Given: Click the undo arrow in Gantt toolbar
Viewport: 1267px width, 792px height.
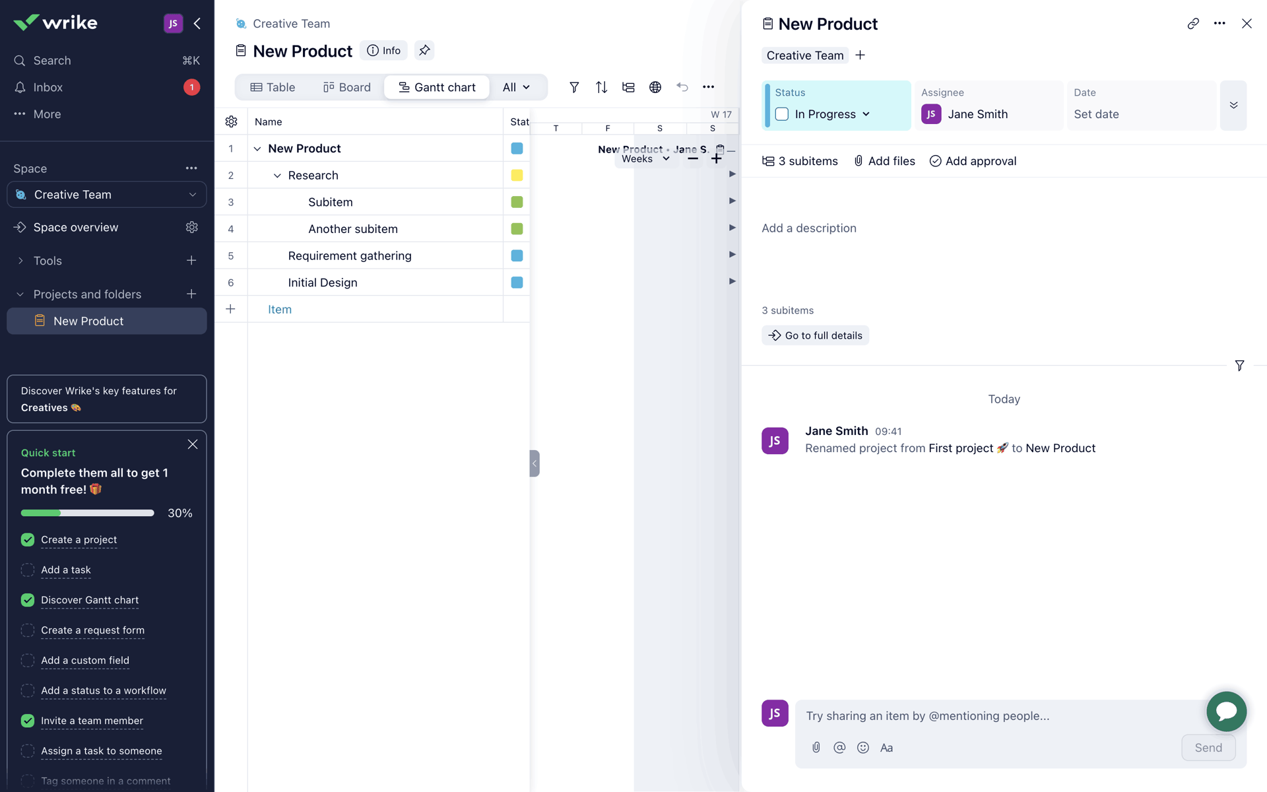Looking at the screenshot, I should (x=682, y=87).
